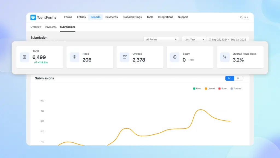Click the Read count 206

(x=87, y=60)
